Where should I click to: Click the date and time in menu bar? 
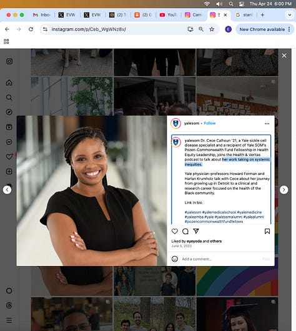pyautogui.click(x=270, y=4)
